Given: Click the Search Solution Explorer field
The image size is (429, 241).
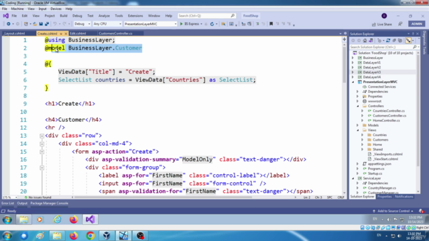Looking at the screenshot, I should click(384, 47).
